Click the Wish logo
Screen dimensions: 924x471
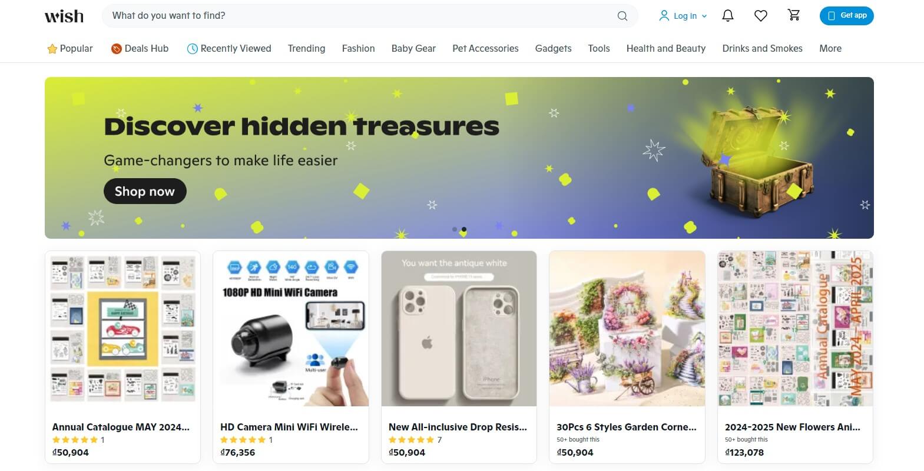click(x=64, y=16)
